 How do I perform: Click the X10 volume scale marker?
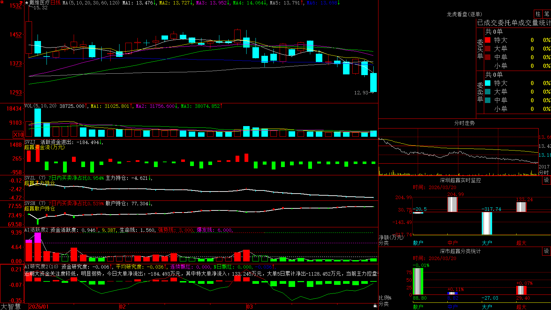click(x=18, y=135)
